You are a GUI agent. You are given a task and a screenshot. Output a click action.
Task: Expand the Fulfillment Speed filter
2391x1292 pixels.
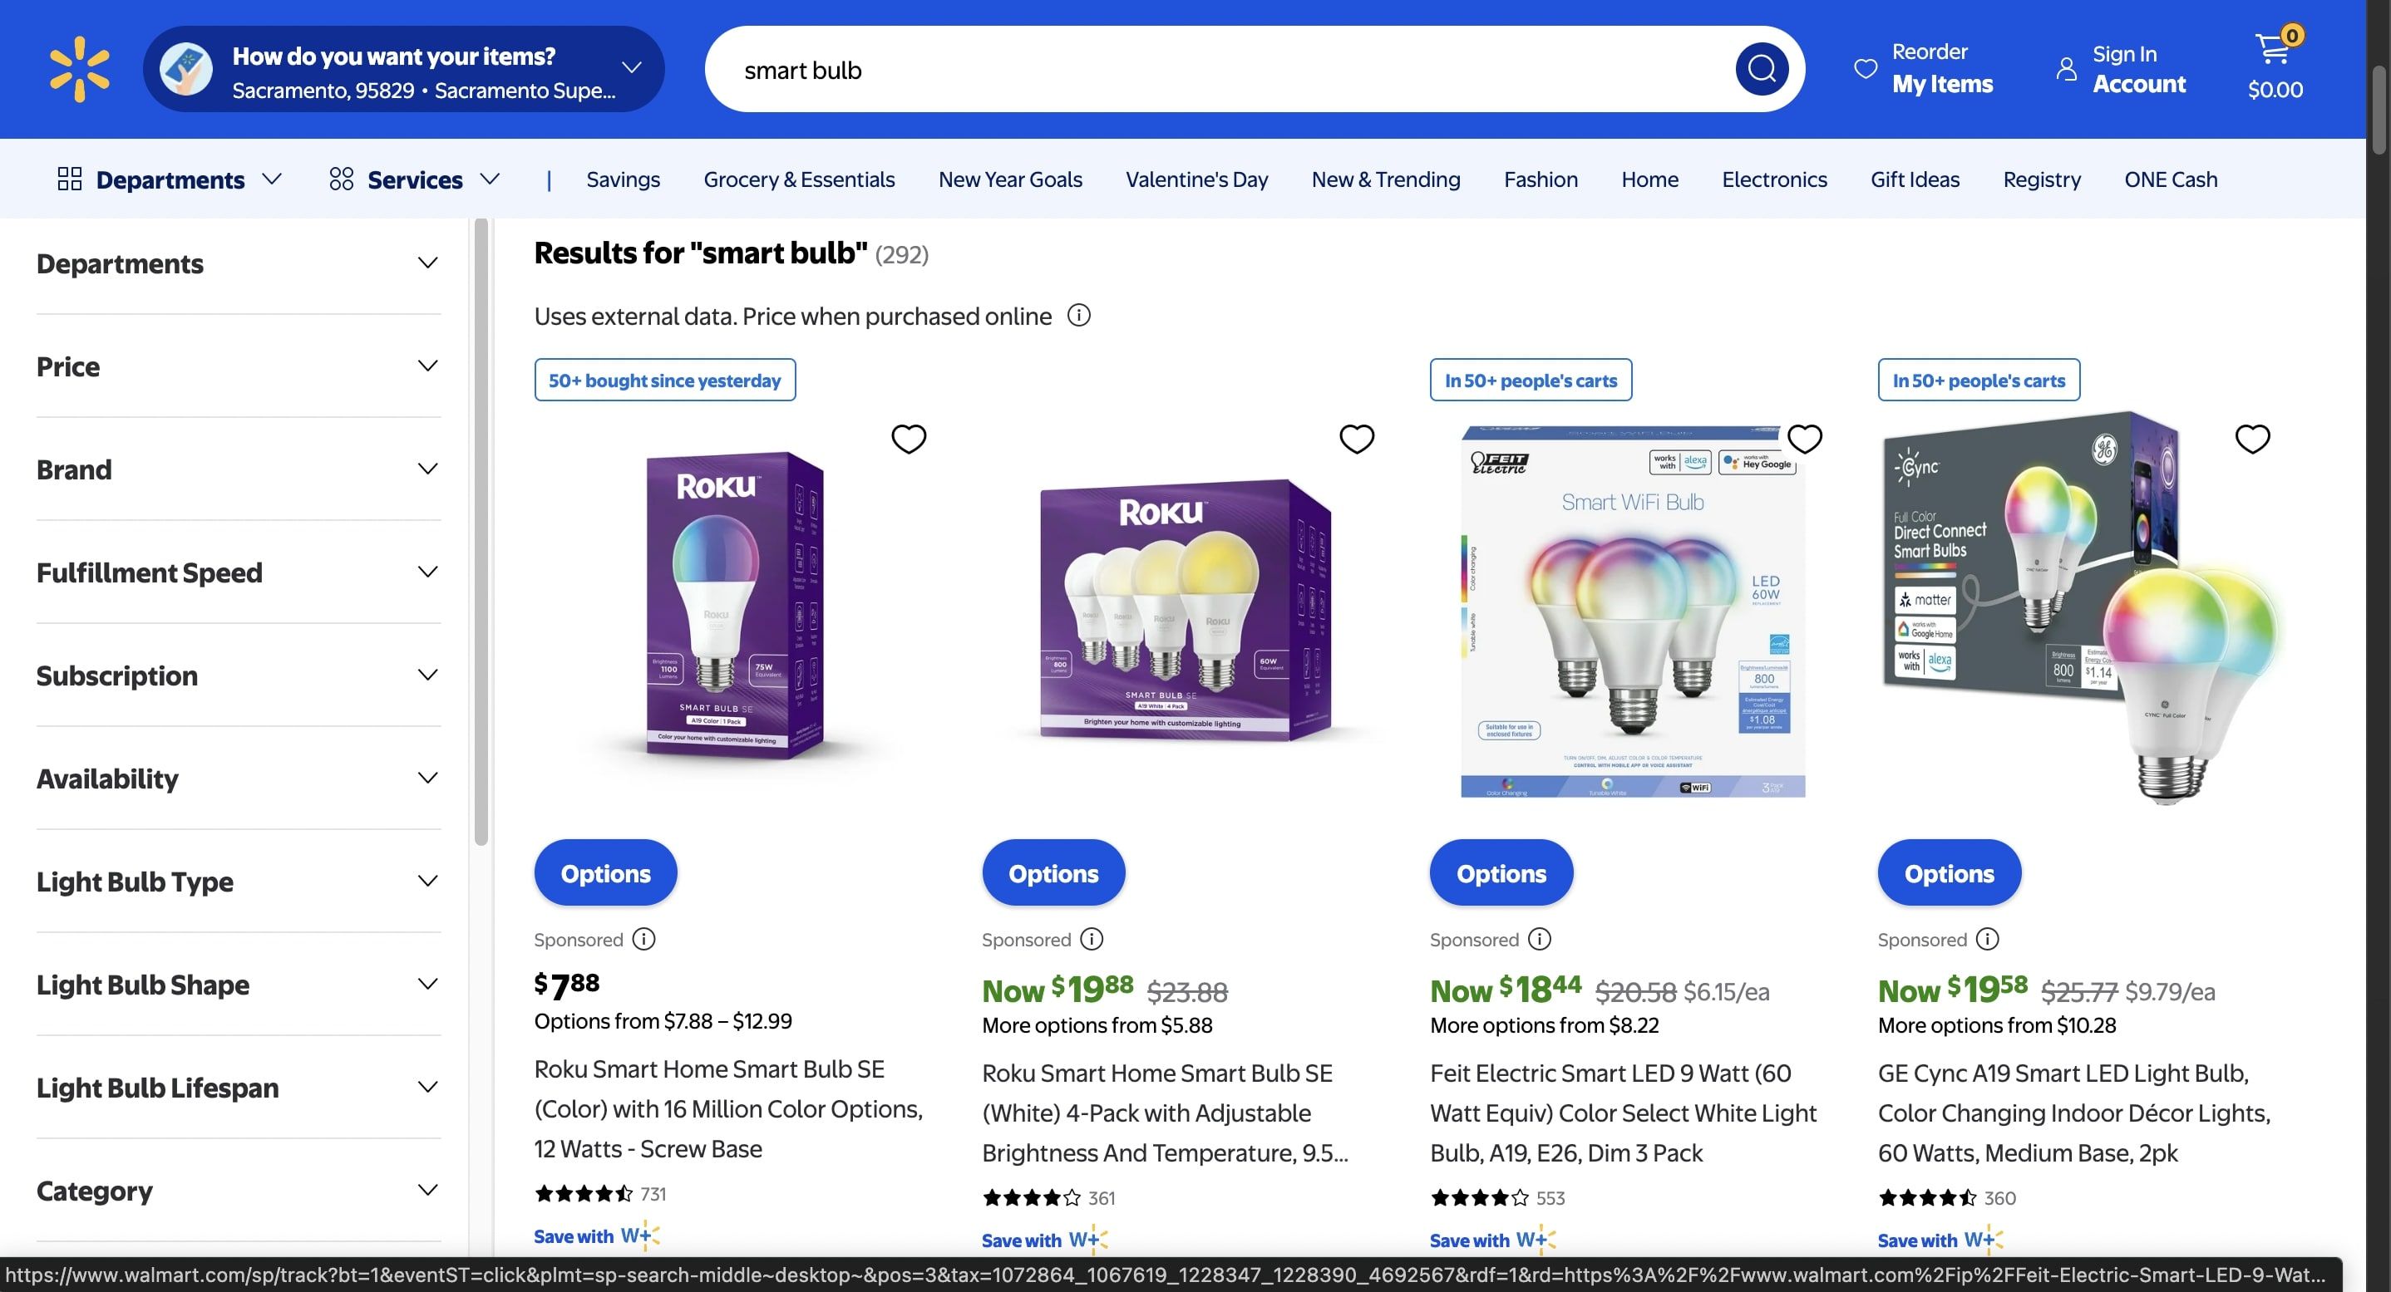pos(238,572)
